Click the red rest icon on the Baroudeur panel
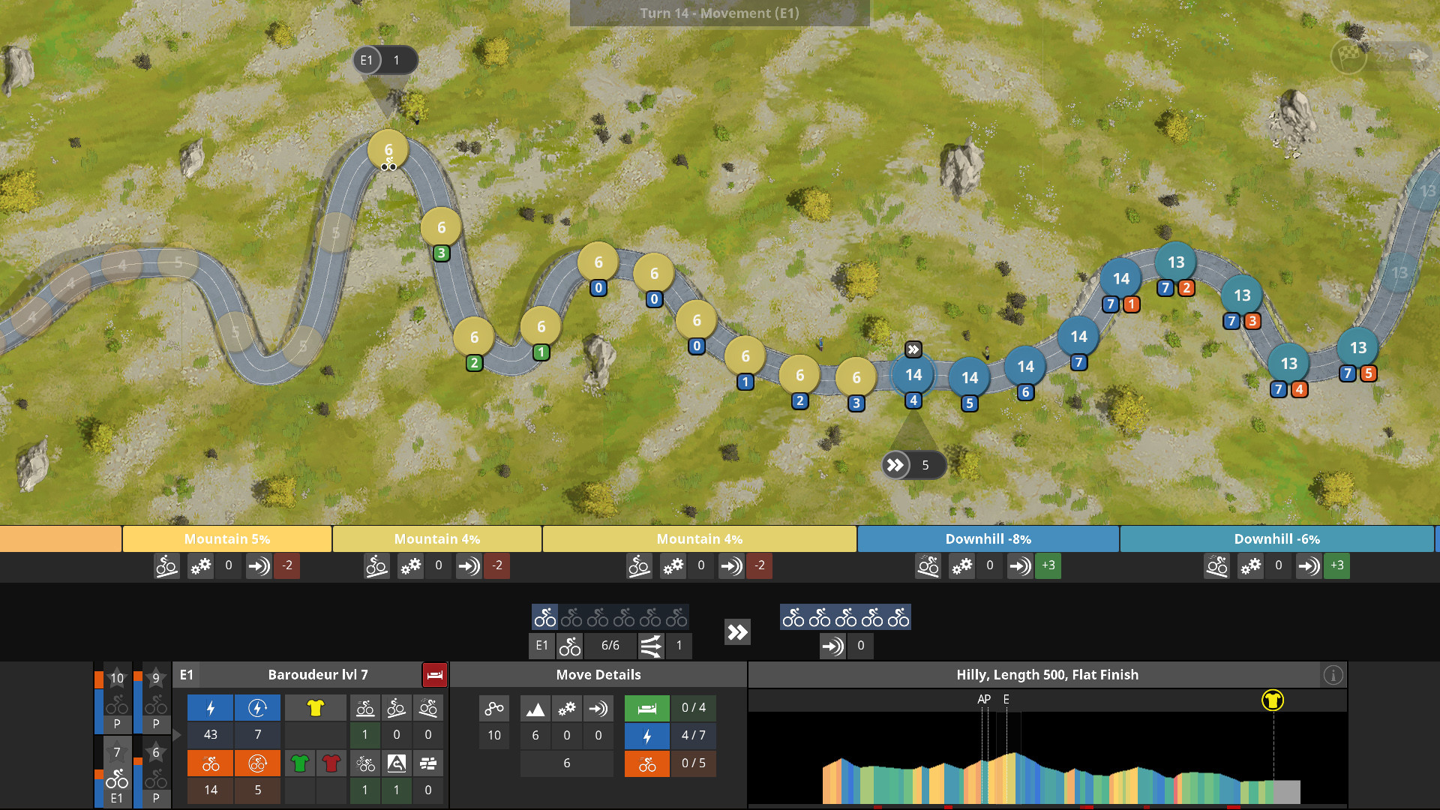This screenshot has width=1440, height=810. [435, 674]
